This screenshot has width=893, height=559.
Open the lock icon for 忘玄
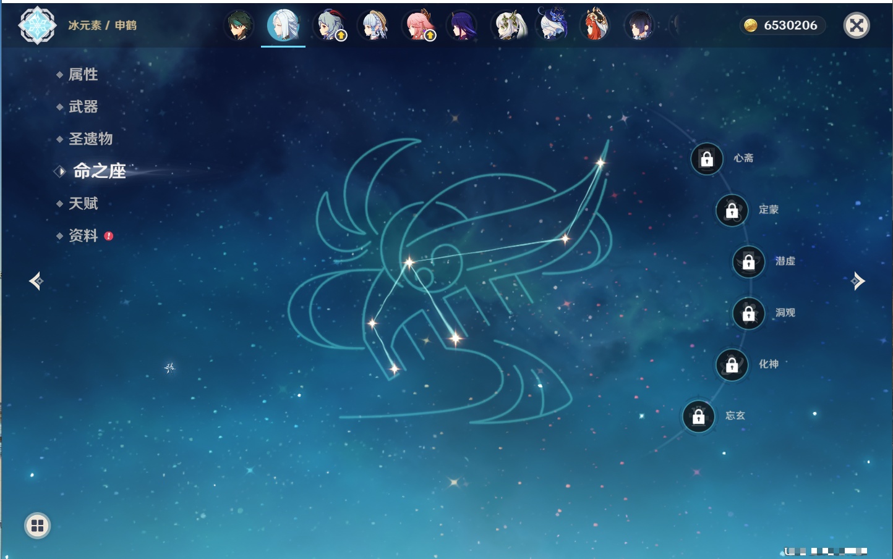point(698,416)
